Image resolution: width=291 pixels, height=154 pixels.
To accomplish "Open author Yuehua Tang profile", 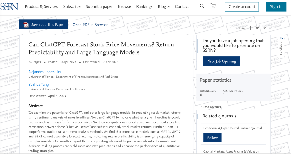I will pyautogui.click(x=39, y=84).
